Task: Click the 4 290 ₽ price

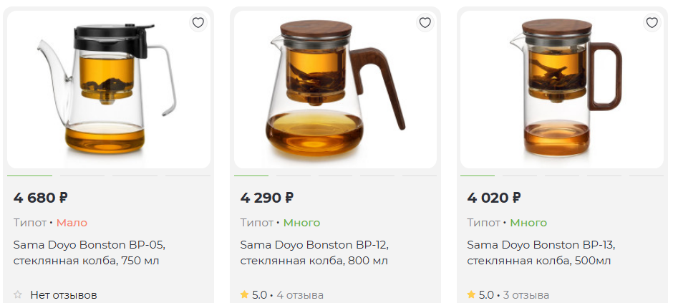Action: [x=267, y=198]
